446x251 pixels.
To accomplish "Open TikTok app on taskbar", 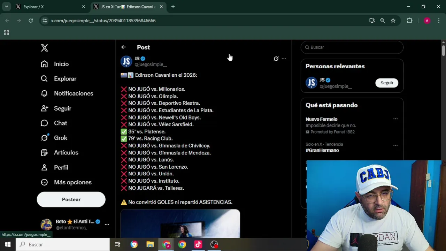I will 198,244.
